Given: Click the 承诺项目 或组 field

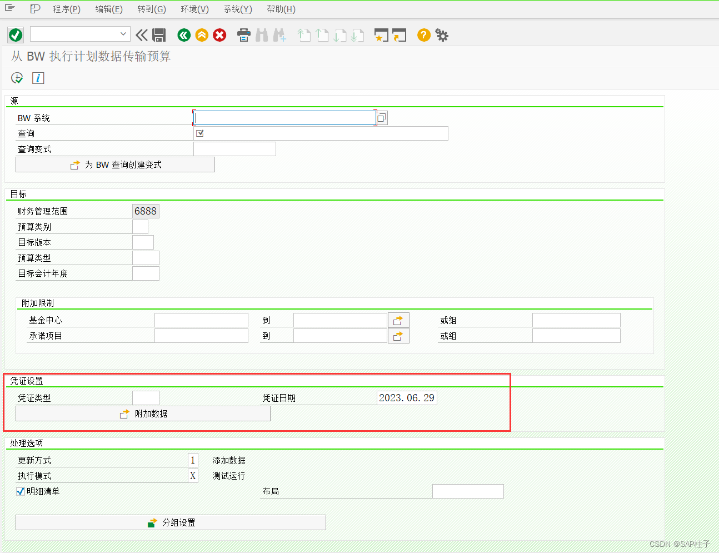Looking at the screenshot, I should (x=576, y=336).
